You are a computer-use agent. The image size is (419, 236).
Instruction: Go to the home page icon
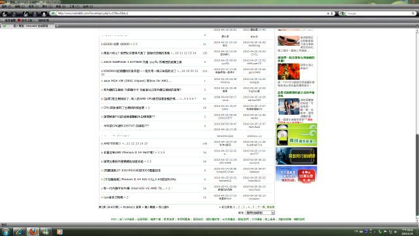44,13
